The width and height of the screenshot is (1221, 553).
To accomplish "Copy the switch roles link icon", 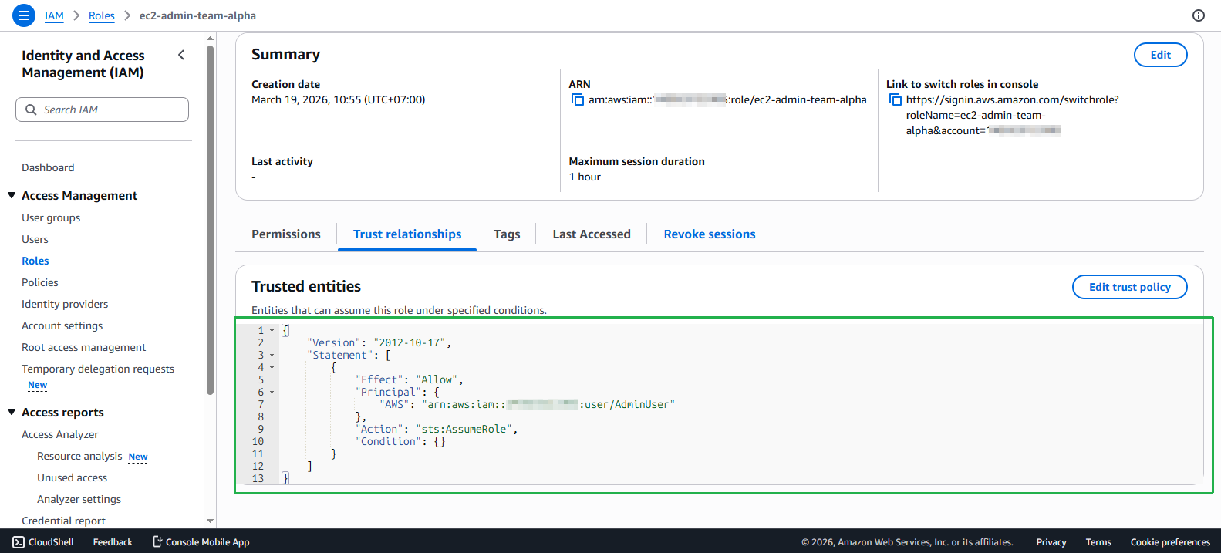I will coord(895,99).
